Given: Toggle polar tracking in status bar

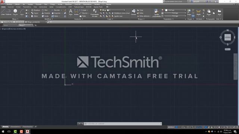Looking at the screenshot, I should 188,127.
